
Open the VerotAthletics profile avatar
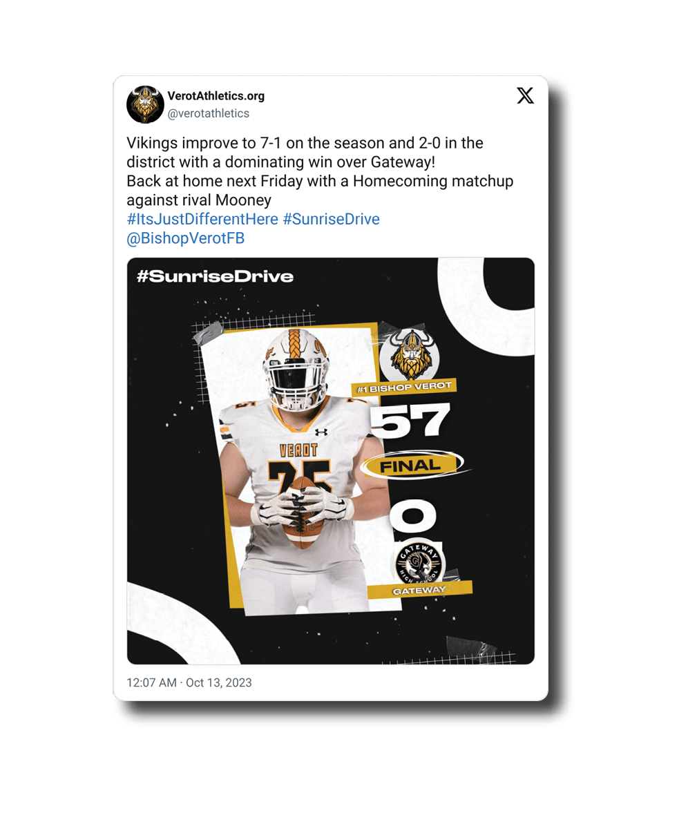click(145, 104)
